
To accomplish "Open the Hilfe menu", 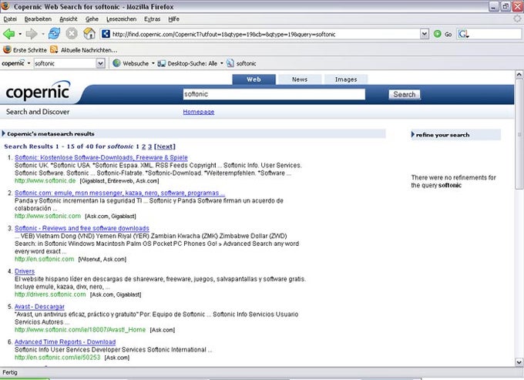I will [173, 19].
